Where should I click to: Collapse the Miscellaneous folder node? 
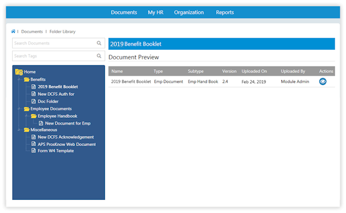pos(19,130)
